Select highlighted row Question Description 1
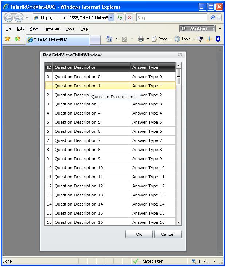The image size is (226, 267). 110,86
